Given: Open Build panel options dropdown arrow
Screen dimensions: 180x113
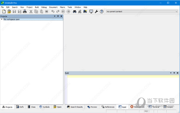Looking at the screenshot, I should 171,73.
